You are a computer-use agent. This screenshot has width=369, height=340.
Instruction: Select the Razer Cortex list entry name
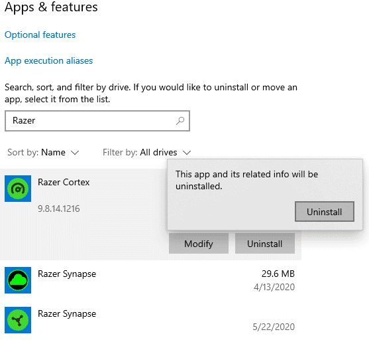[64, 182]
